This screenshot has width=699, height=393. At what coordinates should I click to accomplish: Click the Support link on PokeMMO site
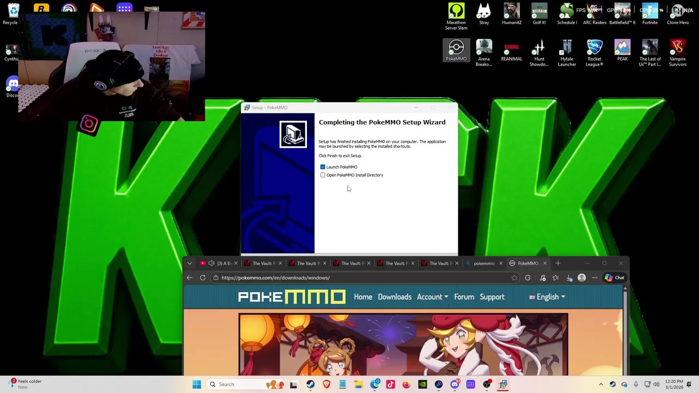point(492,297)
